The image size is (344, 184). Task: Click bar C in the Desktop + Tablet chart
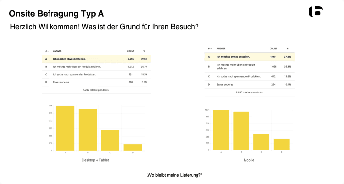coord(110,140)
